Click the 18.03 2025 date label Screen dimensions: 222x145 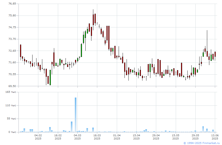(x=97, y=137)
